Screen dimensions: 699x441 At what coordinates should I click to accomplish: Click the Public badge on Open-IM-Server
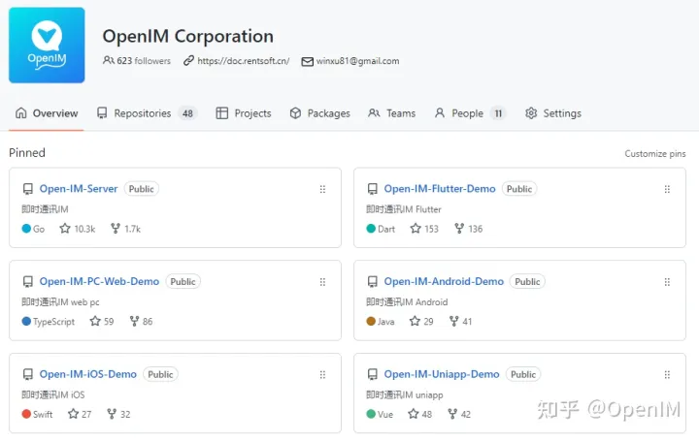(142, 189)
